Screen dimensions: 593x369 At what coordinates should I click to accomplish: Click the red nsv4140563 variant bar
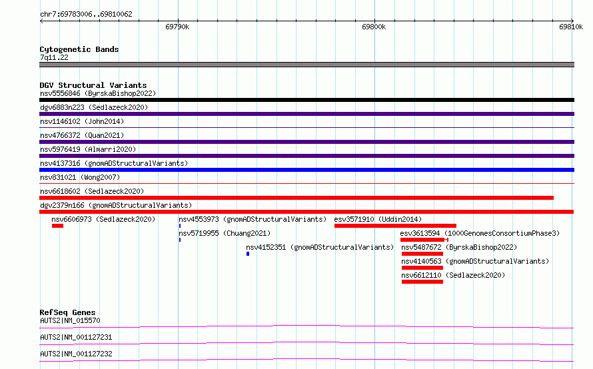coord(422,268)
